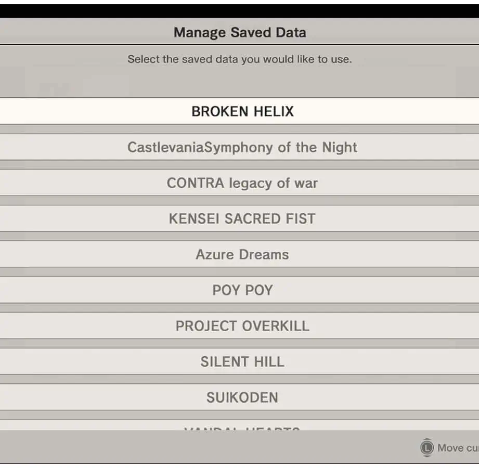This screenshot has height=468, width=479.
Task: Select the SUIKODEN save entry
Action: [242, 398]
